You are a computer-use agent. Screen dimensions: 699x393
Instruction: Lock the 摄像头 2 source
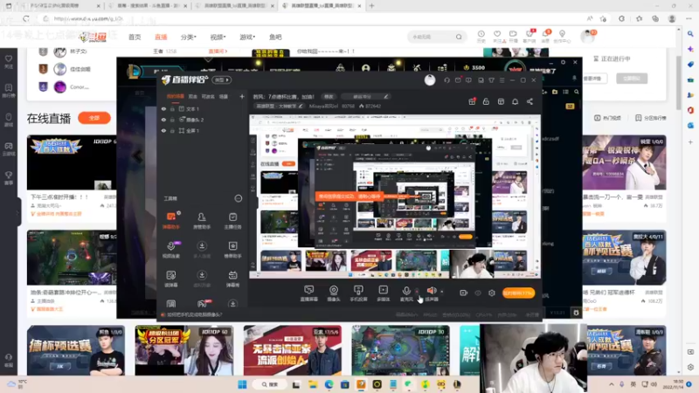click(x=172, y=120)
